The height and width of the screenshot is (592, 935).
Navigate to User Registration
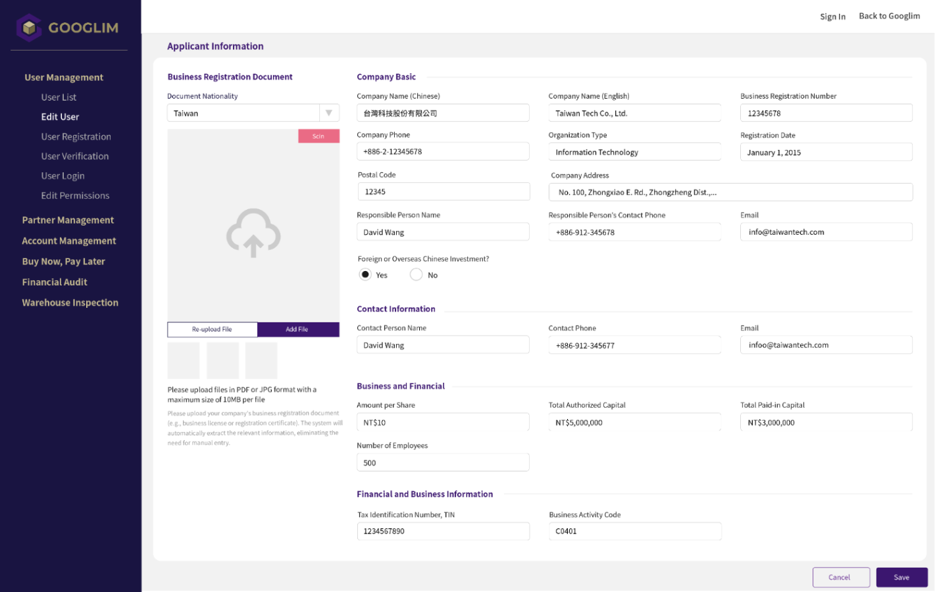(x=76, y=136)
